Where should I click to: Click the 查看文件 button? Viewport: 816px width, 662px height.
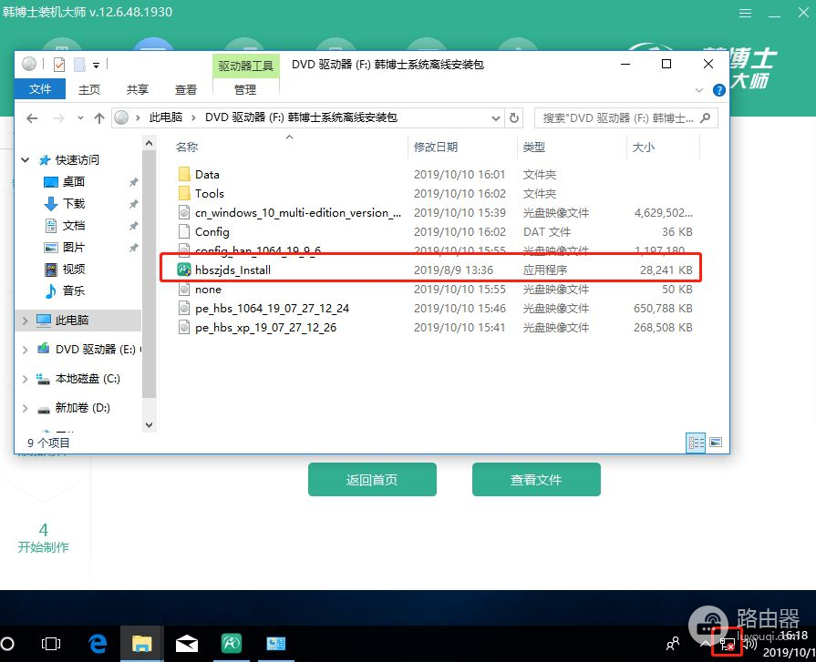pyautogui.click(x=536, y=480)
